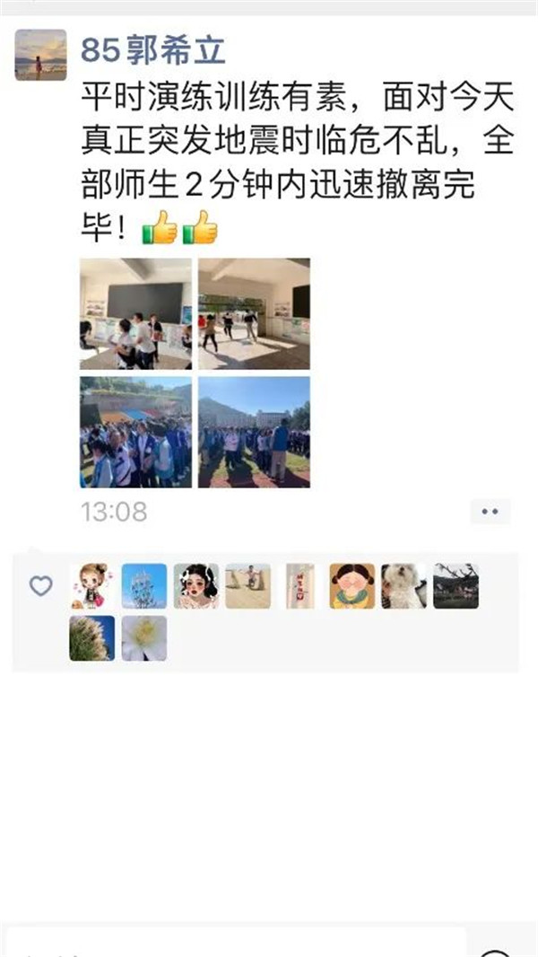Open blue sky tower liker avatar
Viewport: 538px width, 957px height.
[x=143, y=586]
